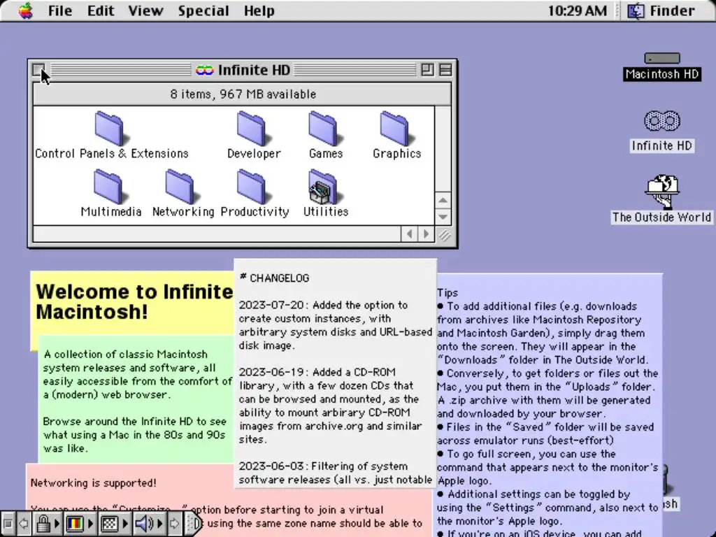Click the padlock module in Control Strip
This screenshot has width=716, height=537.
(43, 523)
